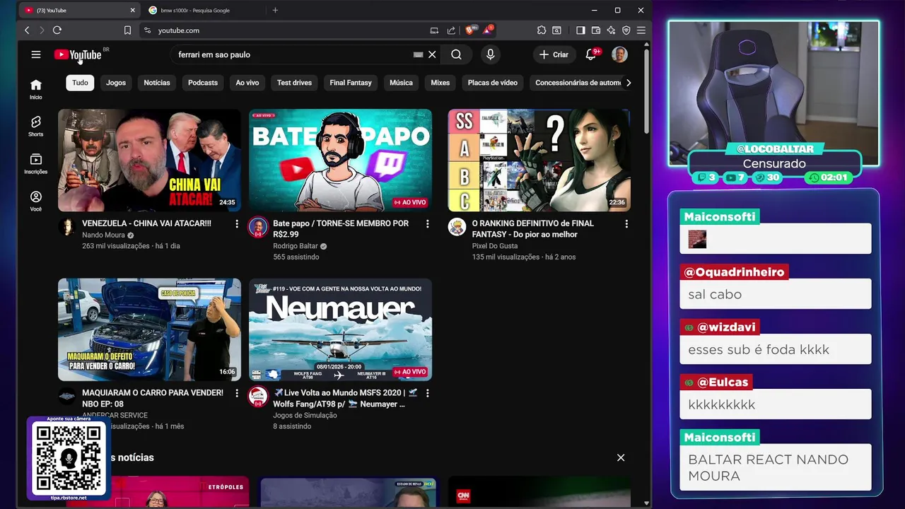The image size is (905, 509).
Task: Open Rodrigo Baltar channel avatar
Action: click(258, 227)
